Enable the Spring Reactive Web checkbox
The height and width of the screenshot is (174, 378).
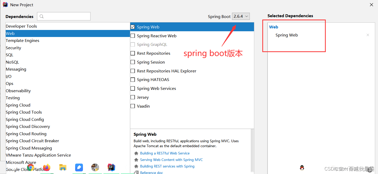tap(133, 36)
